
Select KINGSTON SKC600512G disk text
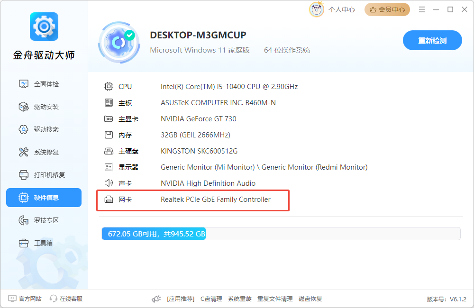pos(199,151)
